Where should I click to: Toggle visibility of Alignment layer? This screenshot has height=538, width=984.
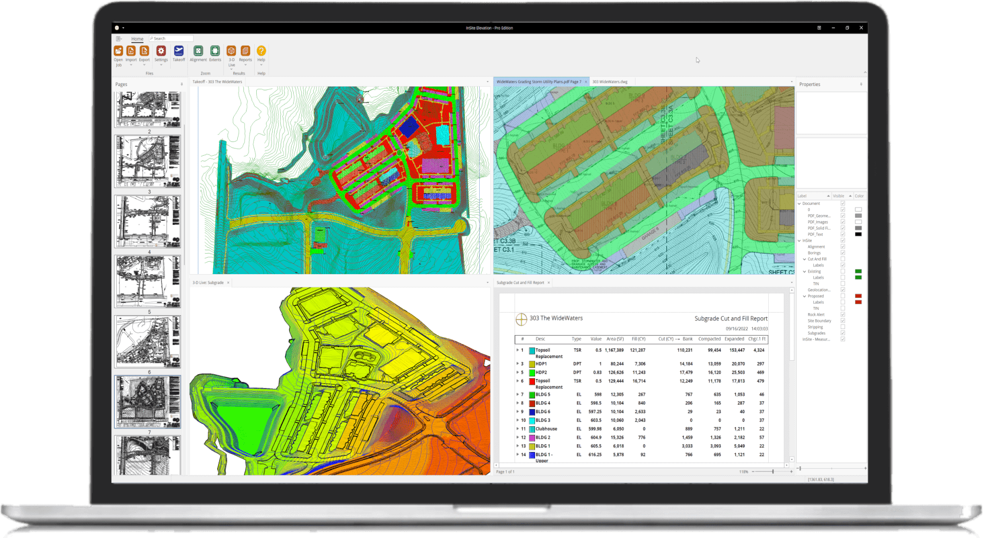point(843,247)
